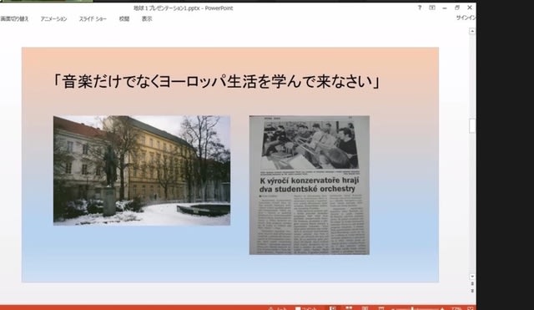Open the スライドショー (Slide Show) ribbon tab
The image size is (534, 310).
pyautogui.click(x=93, y=18)
